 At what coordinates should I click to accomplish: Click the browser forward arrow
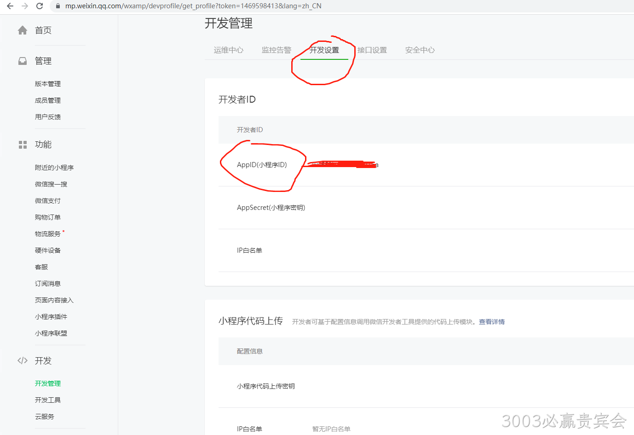[x=25, y=6]
